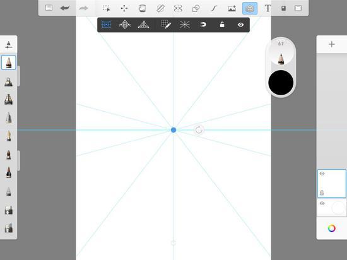Open the Add Image tool

[x=232, y=8]
